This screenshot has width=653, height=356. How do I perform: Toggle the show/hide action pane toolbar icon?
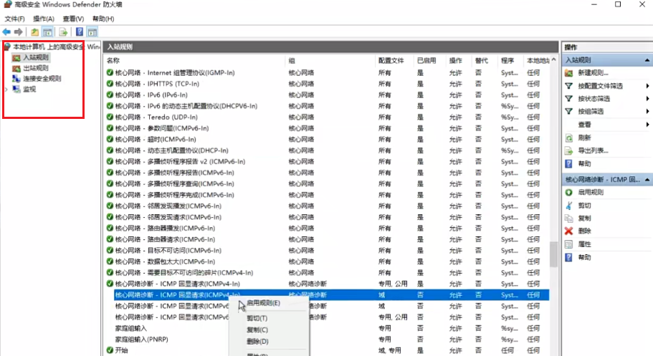92,32
